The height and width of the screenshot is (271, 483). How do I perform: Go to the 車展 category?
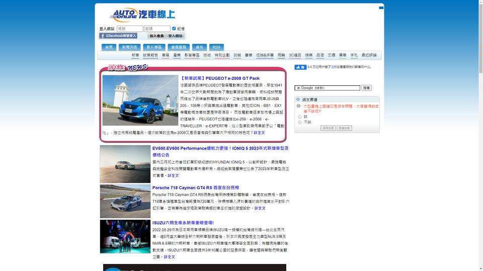click(166, 55)
